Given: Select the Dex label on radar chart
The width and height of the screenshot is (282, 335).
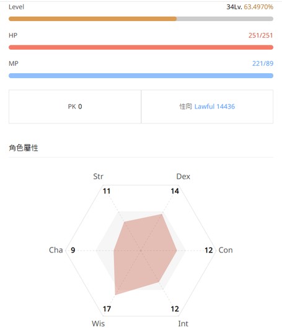Looking at the screenshot, I should pos(183,176).
